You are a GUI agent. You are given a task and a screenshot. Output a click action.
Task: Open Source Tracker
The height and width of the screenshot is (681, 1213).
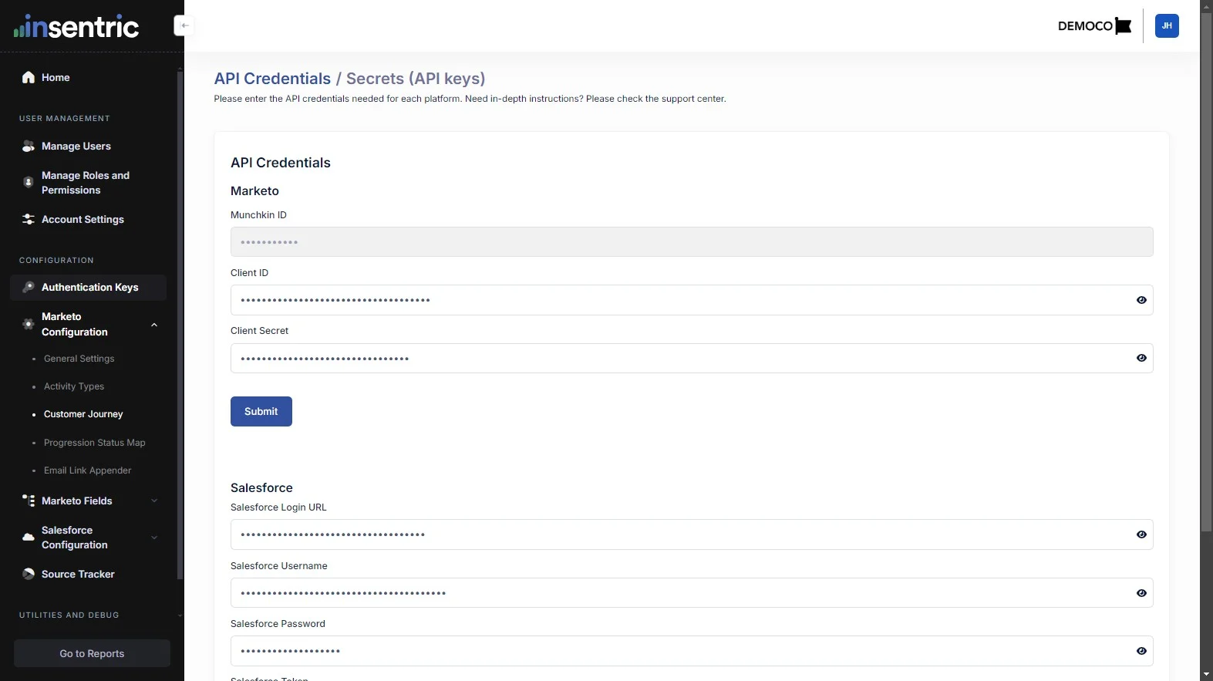coord(78,575)
